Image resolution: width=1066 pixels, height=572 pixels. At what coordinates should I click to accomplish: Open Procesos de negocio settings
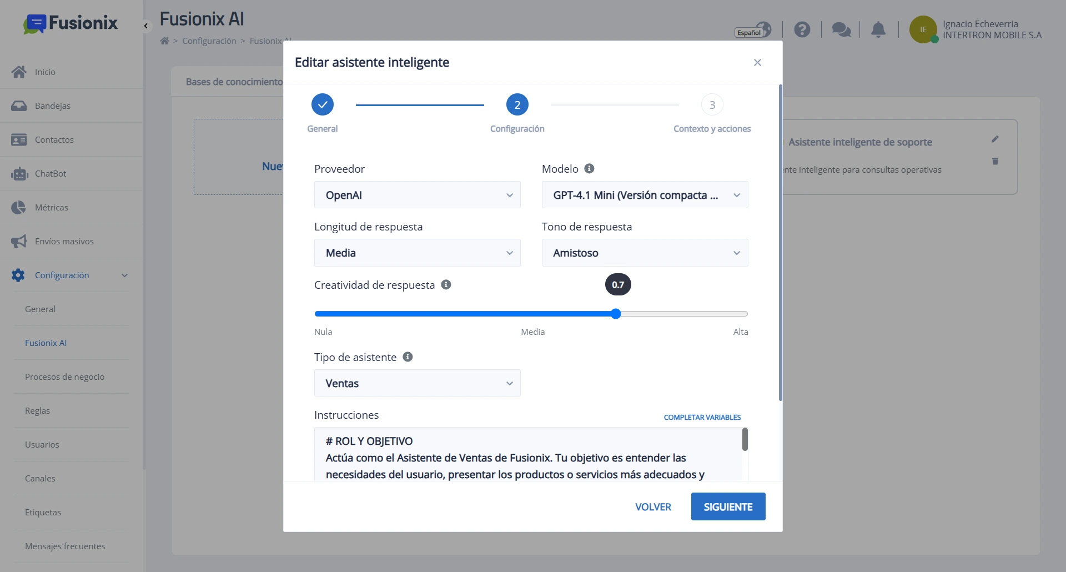tap(64, 377)
